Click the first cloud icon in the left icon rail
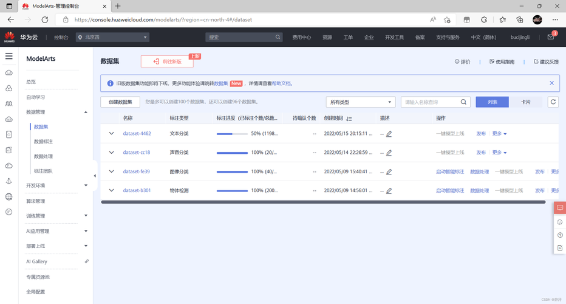 9,73
